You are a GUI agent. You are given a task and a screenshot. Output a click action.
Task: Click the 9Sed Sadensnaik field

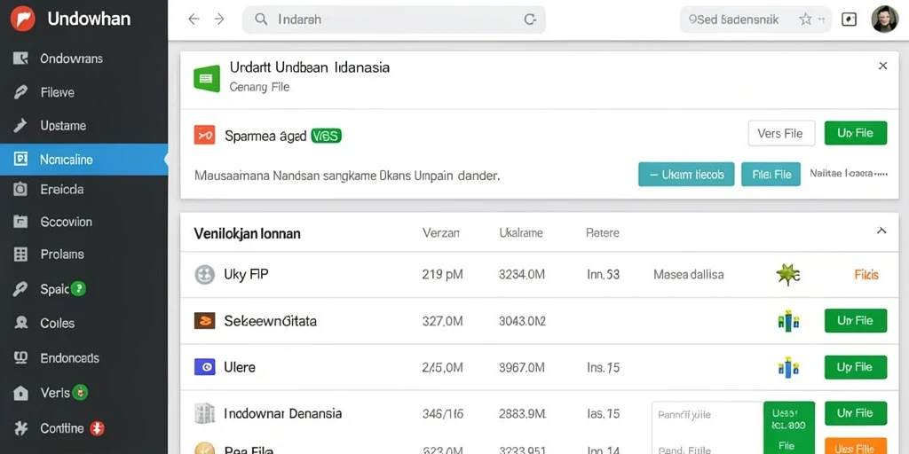point(755,20)
